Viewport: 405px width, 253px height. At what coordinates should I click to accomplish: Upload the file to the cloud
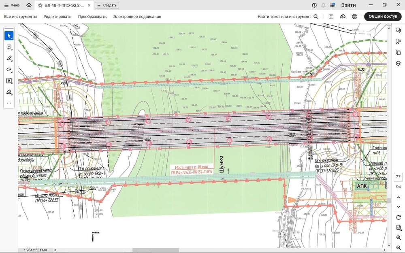[343, 17]
